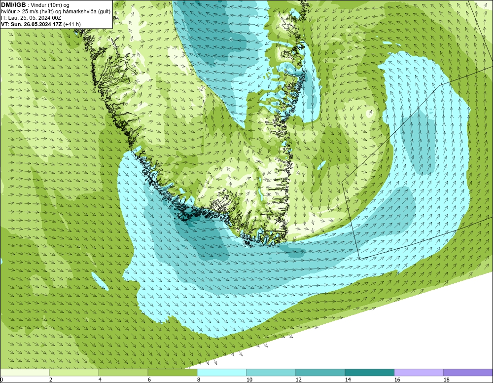Click the scale label '14'

(348, 380)
